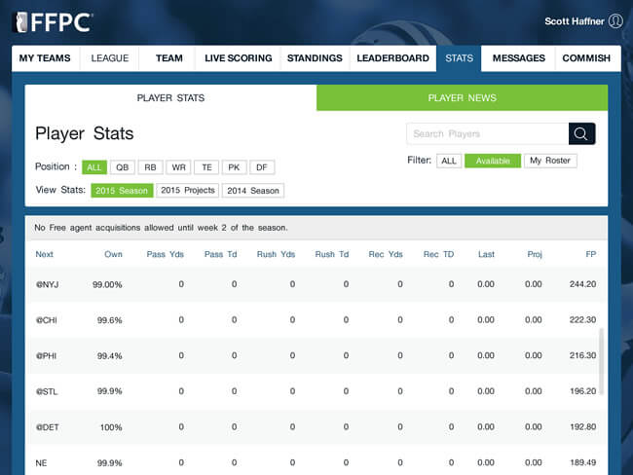Click the 99.6% ownership value
This screenshot has width=633, height=475.
coord(109,320)
